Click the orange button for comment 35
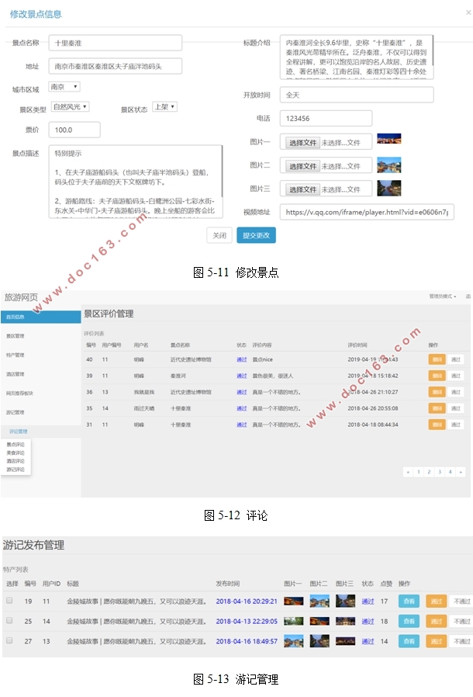 pyautogui.click(x=437, y=408)
